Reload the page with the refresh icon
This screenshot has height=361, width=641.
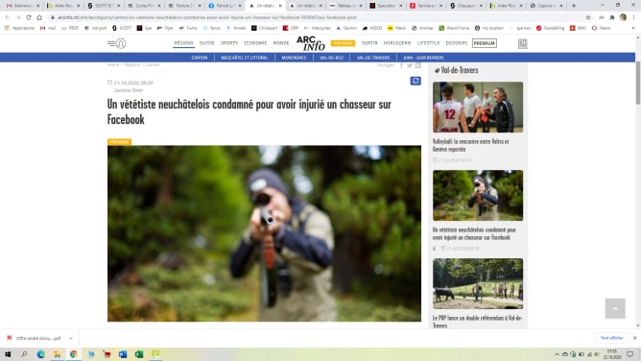point(29,17)
